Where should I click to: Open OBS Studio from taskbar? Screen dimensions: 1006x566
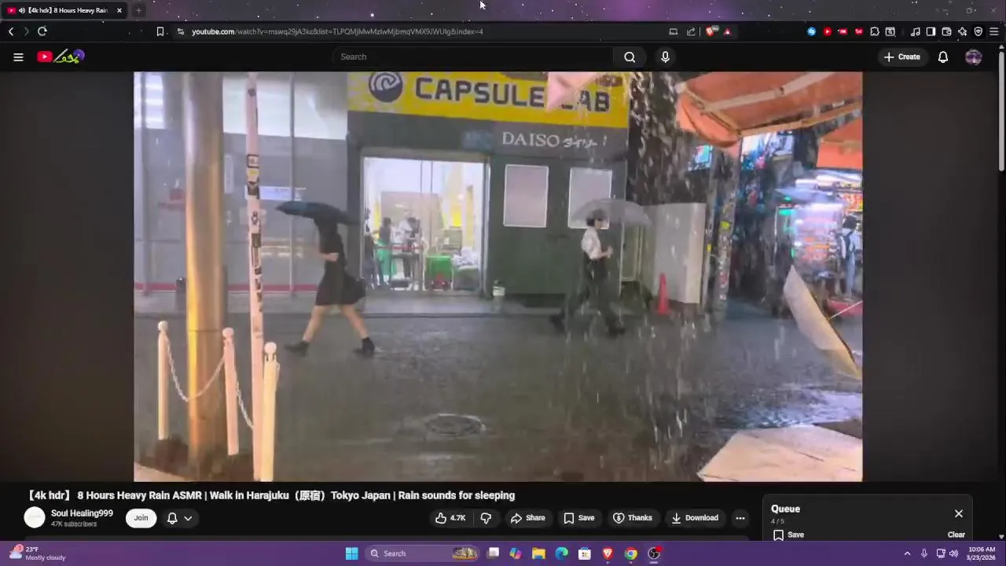[x=654, y=553]
